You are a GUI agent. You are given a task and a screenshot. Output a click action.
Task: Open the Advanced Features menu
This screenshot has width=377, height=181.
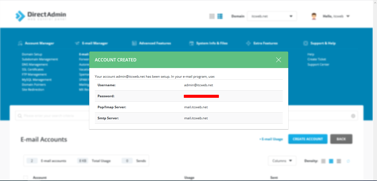click(x=134, y=43)
